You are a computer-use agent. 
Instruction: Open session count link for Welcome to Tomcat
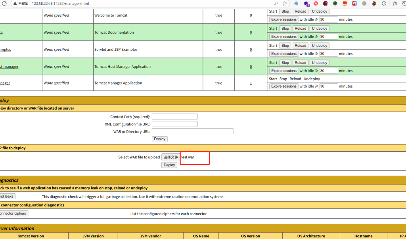[x=251, y=15]
